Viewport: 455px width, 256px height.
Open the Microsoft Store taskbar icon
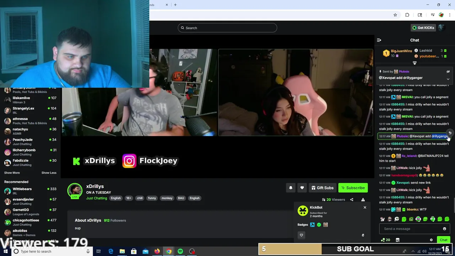click(134, 251)
